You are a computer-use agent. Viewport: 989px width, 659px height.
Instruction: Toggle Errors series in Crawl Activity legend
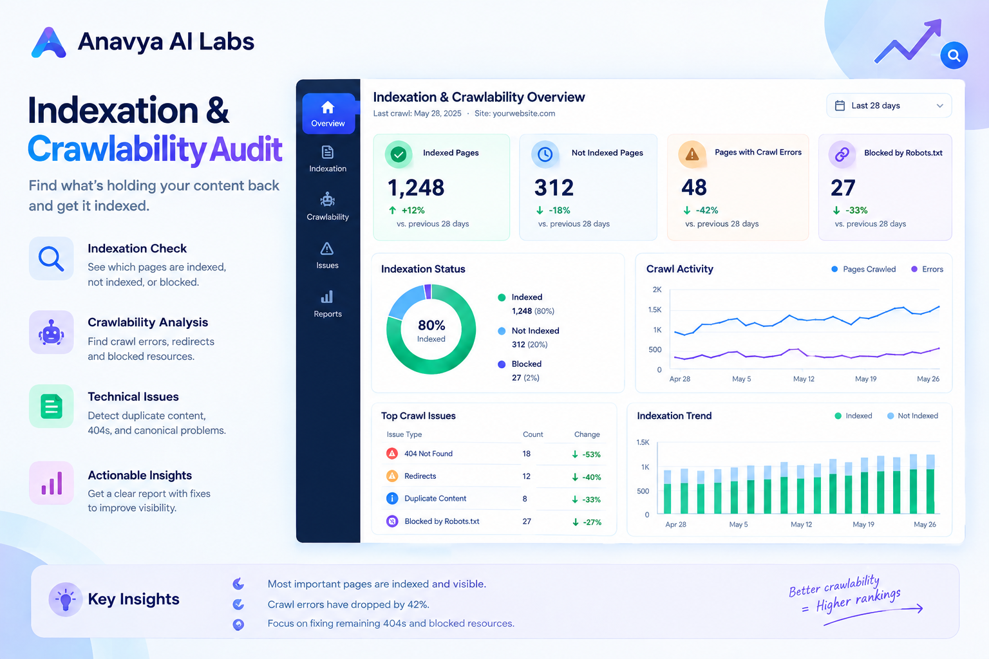click(x=927, y=269)
